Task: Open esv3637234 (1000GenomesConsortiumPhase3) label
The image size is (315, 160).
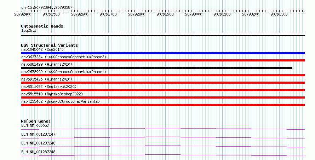Action: [64, 57]
